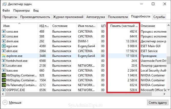Click the Снять задачу button

point(158,103)
